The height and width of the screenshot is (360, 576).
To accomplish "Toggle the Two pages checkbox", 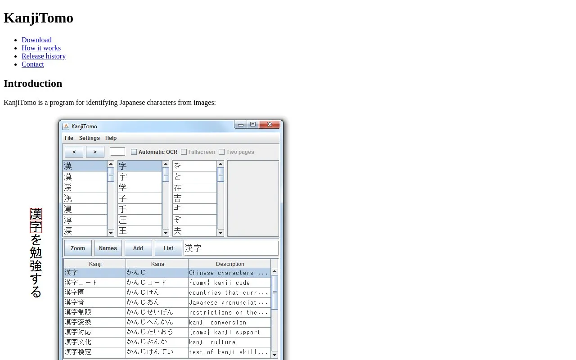I will click(x=221, y=152).
